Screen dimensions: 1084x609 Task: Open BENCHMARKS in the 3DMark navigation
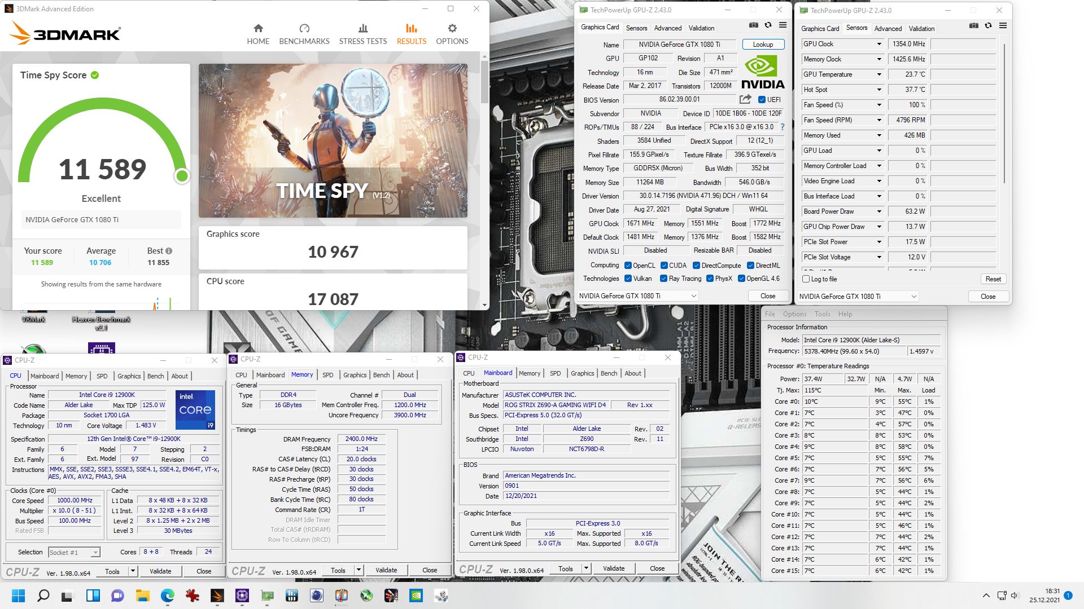tap(304, 34)
